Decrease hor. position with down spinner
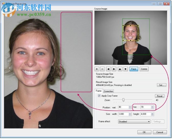172x139 pixels. (x=152, y=108)
